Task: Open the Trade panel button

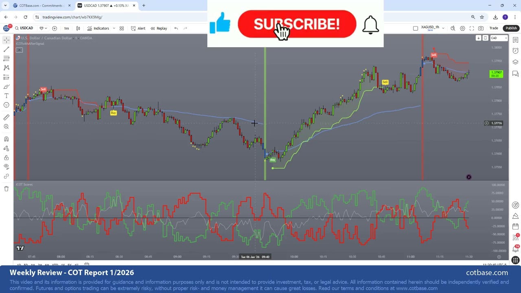Action: (493, 28)
